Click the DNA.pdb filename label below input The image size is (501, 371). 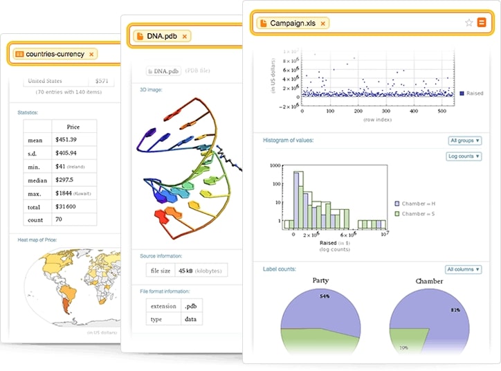click(x=163, y=71)
